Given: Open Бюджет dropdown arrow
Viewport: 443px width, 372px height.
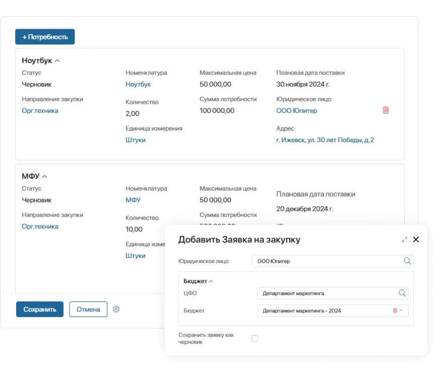Looking at the screenshot, I should (x=401, y=311).
